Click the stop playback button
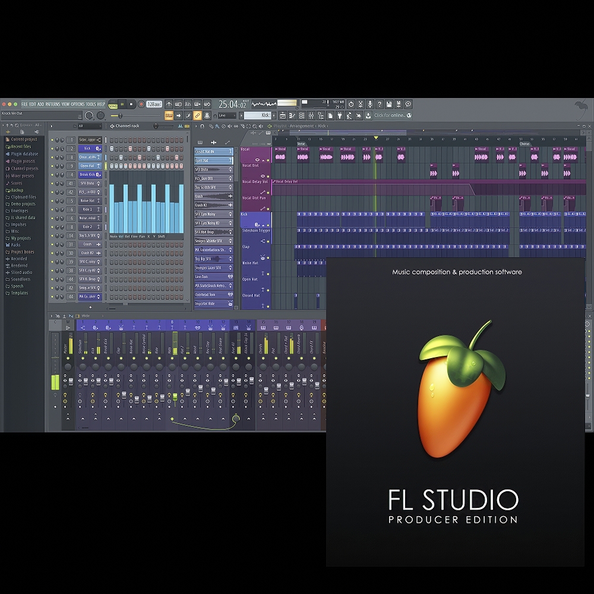 [131, 104]
